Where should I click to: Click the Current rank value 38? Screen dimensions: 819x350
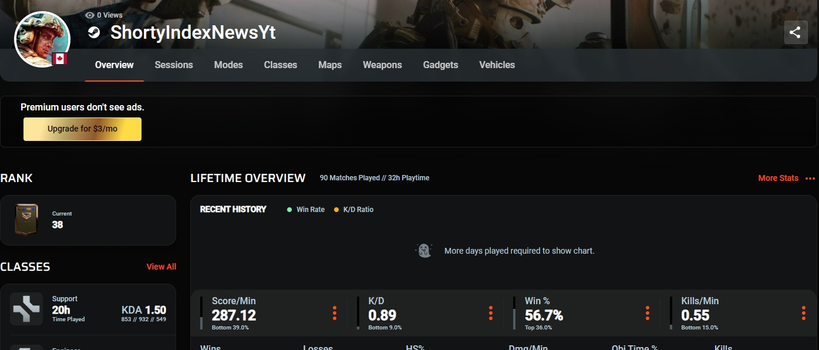[x=58, y=224]
